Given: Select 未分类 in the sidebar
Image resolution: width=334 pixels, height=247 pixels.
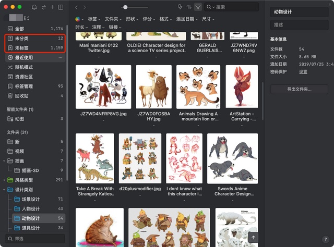Looking at the screenshot, I should click(x=35, y=38).
